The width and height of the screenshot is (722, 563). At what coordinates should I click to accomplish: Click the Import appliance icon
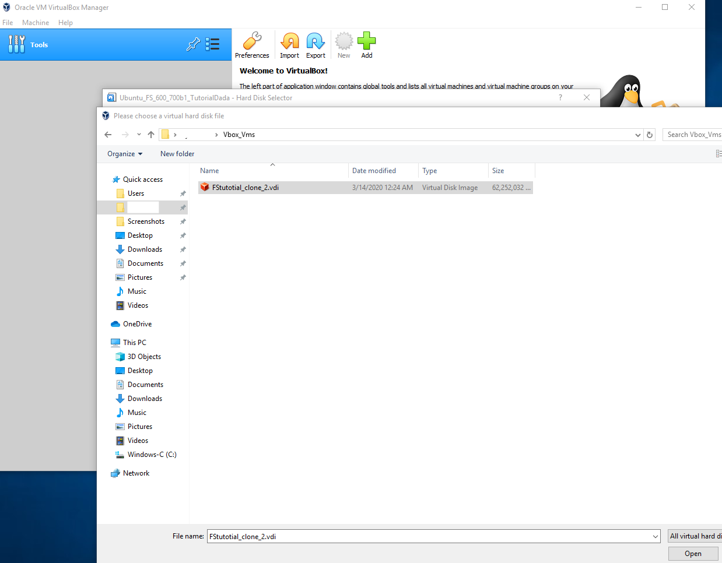pyautogui.click(x=289, y=45)
